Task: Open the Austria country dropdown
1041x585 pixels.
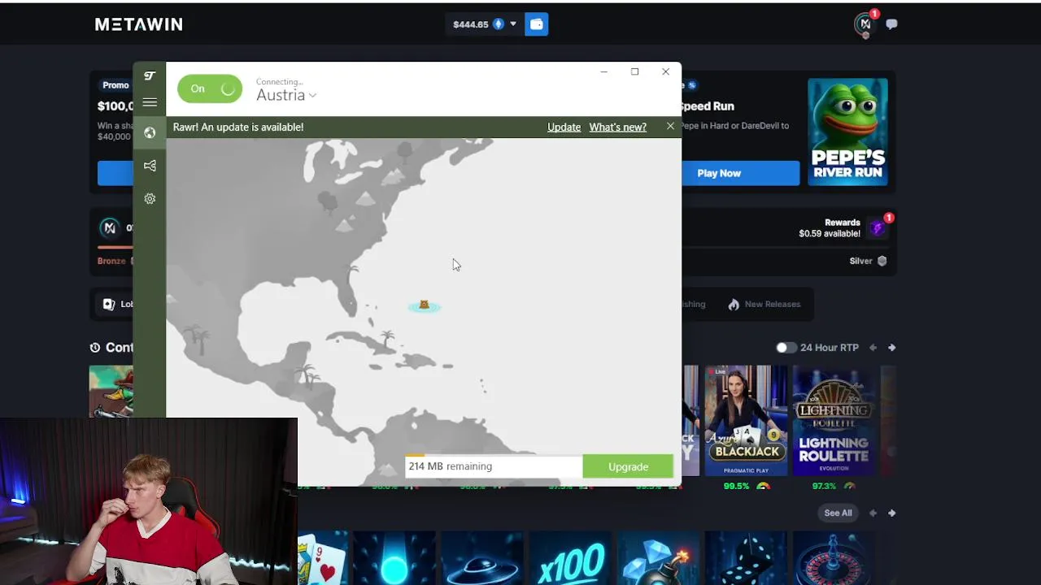Action: tap(286, 95)
